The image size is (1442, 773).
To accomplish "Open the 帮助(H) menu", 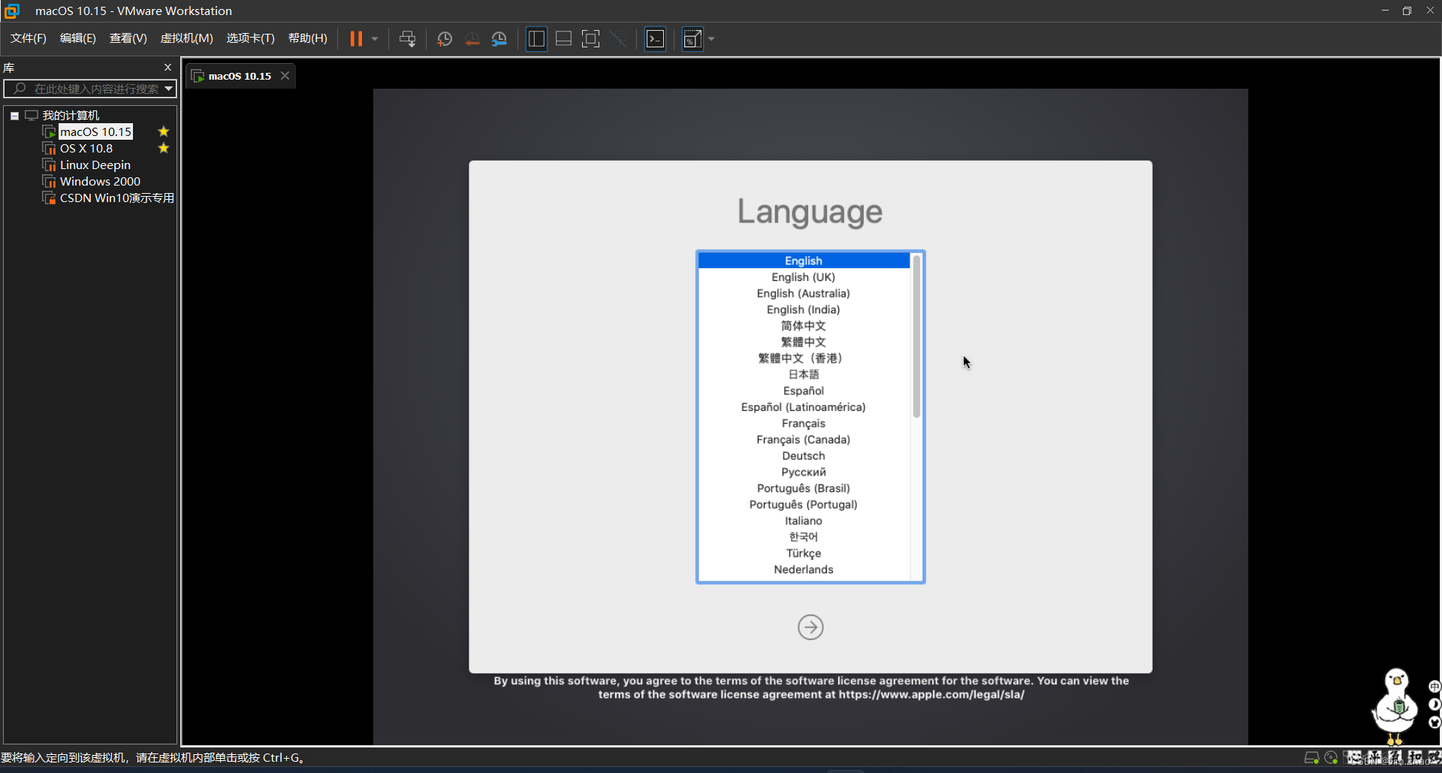I will pyautogui.click(x=308, y=38).
